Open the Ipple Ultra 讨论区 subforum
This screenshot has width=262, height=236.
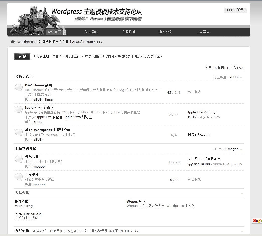(x=78, y=117)
